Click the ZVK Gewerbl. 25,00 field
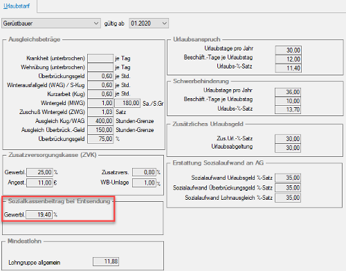 tap(39, 172)
